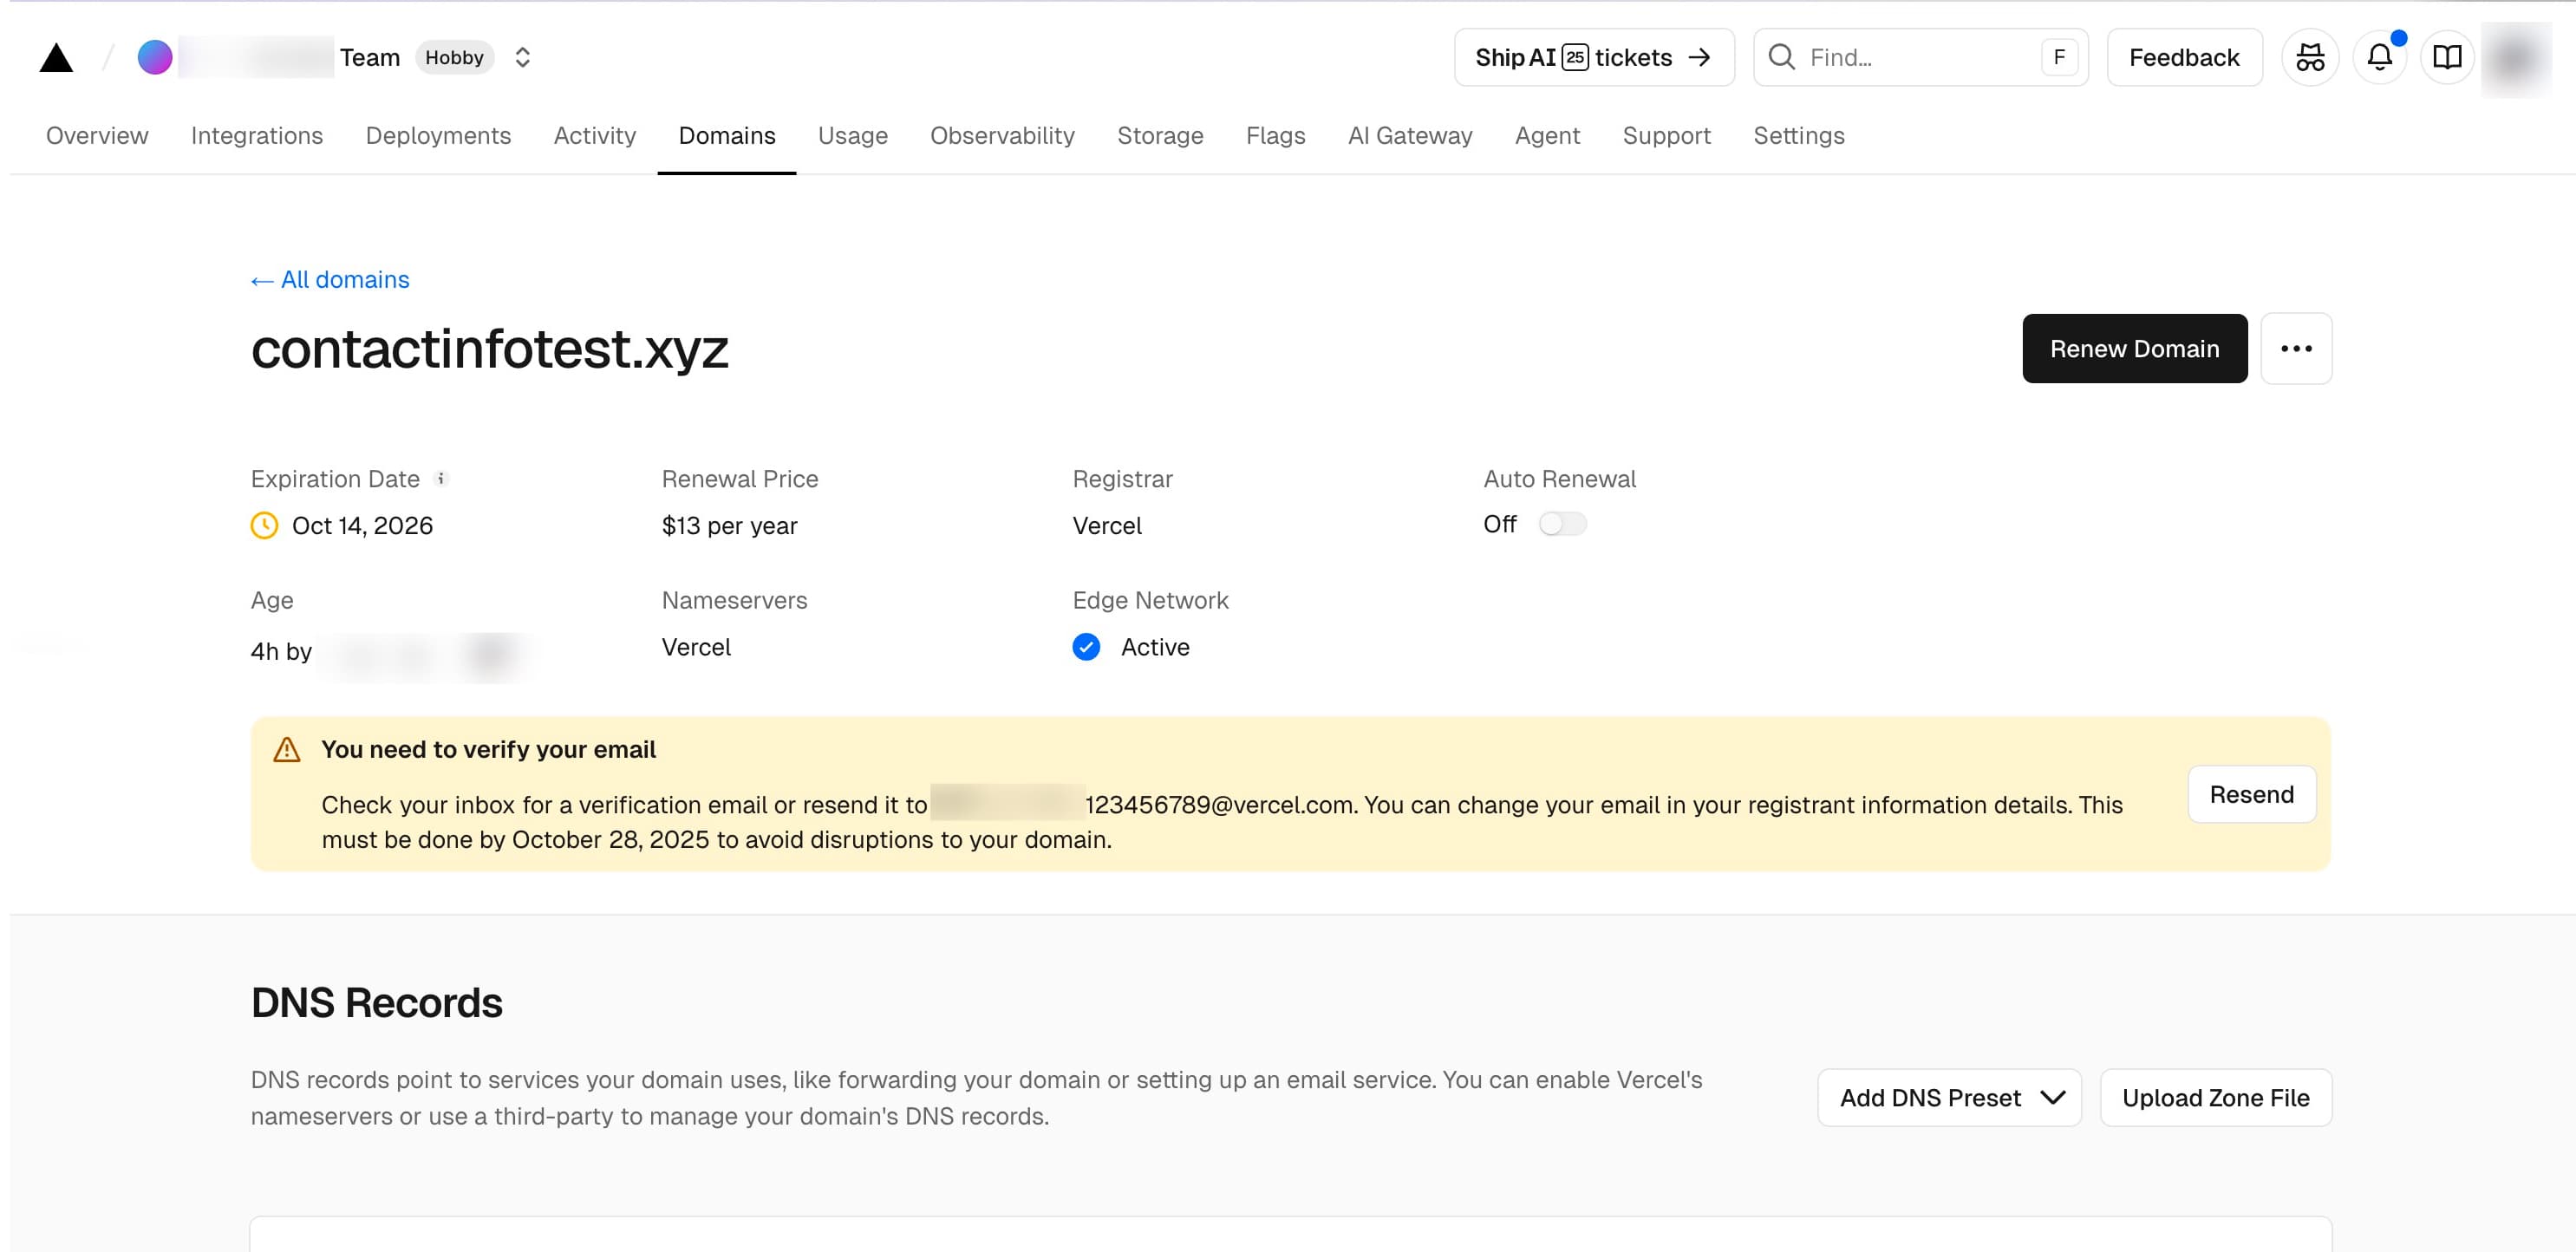Image resolution: width=2576 pixels, height=1252 pixels.
Task: Click the Active Edge Network checkmark icon
Action: click(1086, 648)
